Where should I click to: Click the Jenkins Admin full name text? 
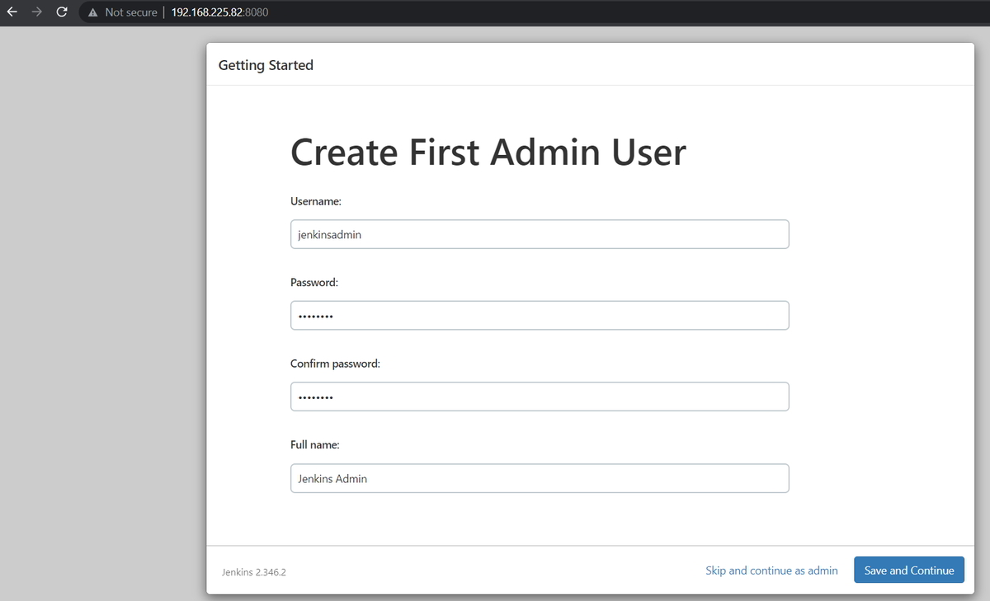[332, 478]
